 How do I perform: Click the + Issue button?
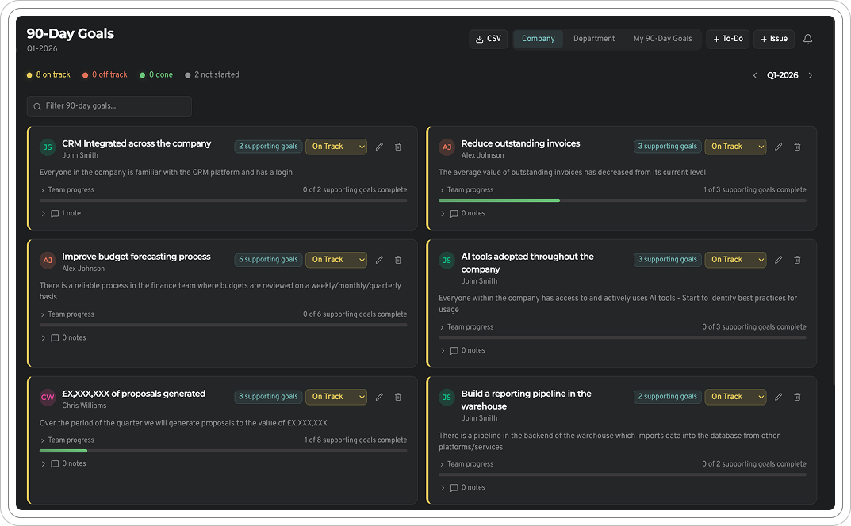tap(773, 38)
